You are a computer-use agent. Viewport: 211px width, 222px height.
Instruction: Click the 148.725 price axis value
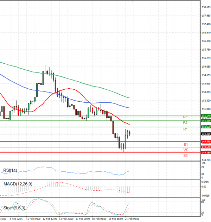206,160
